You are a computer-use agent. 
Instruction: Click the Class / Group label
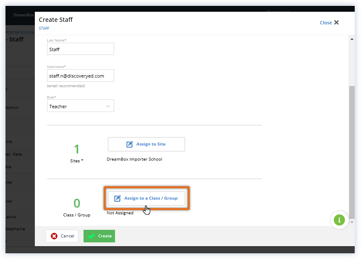click(x=77, y=215)
